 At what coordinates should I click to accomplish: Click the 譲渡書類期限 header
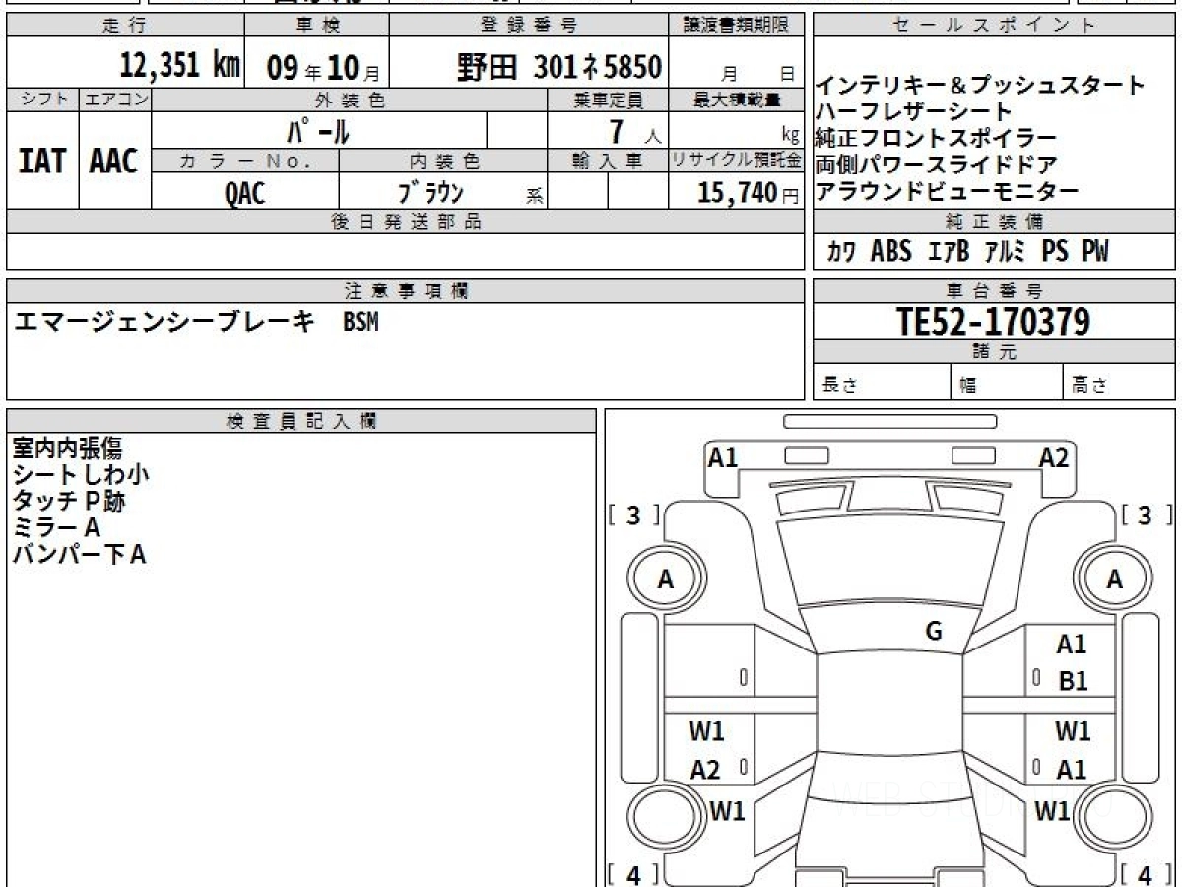(x=737, y=26)
